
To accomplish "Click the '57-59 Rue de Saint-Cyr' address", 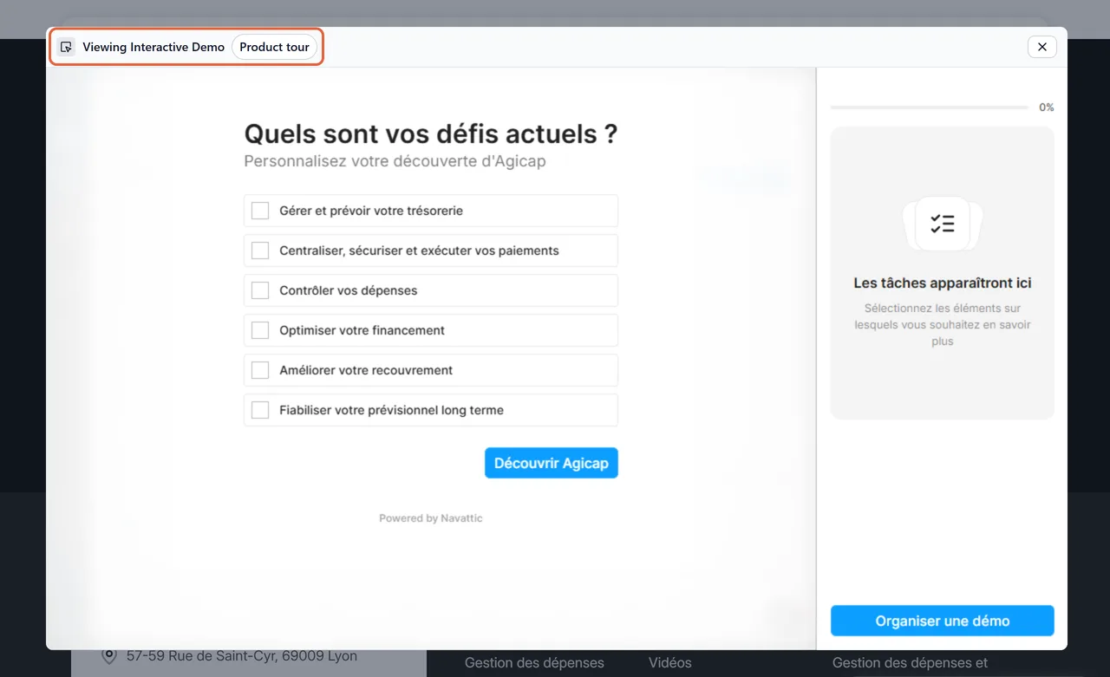I will [242, 655].
